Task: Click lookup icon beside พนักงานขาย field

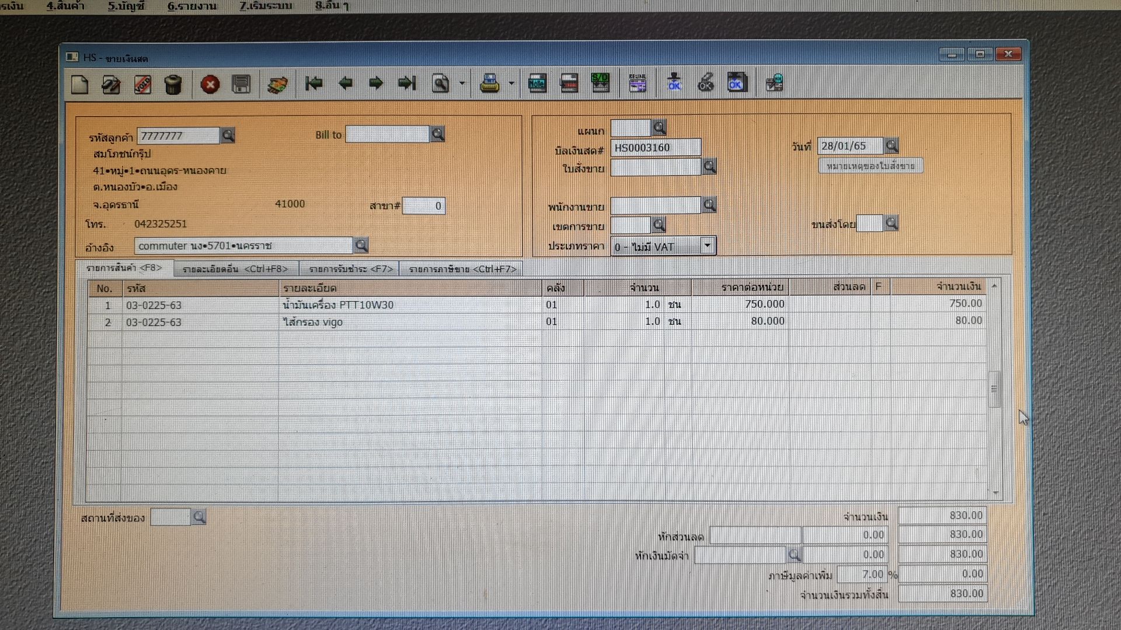Action: [709, 205]
